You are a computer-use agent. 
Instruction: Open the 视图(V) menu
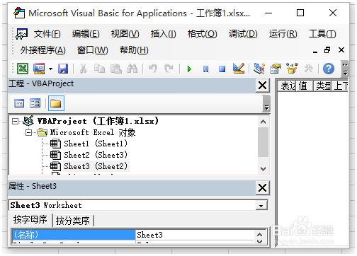[x=125, y=34]
